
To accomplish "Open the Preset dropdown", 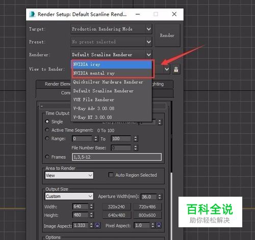I will tap(111, 42).
